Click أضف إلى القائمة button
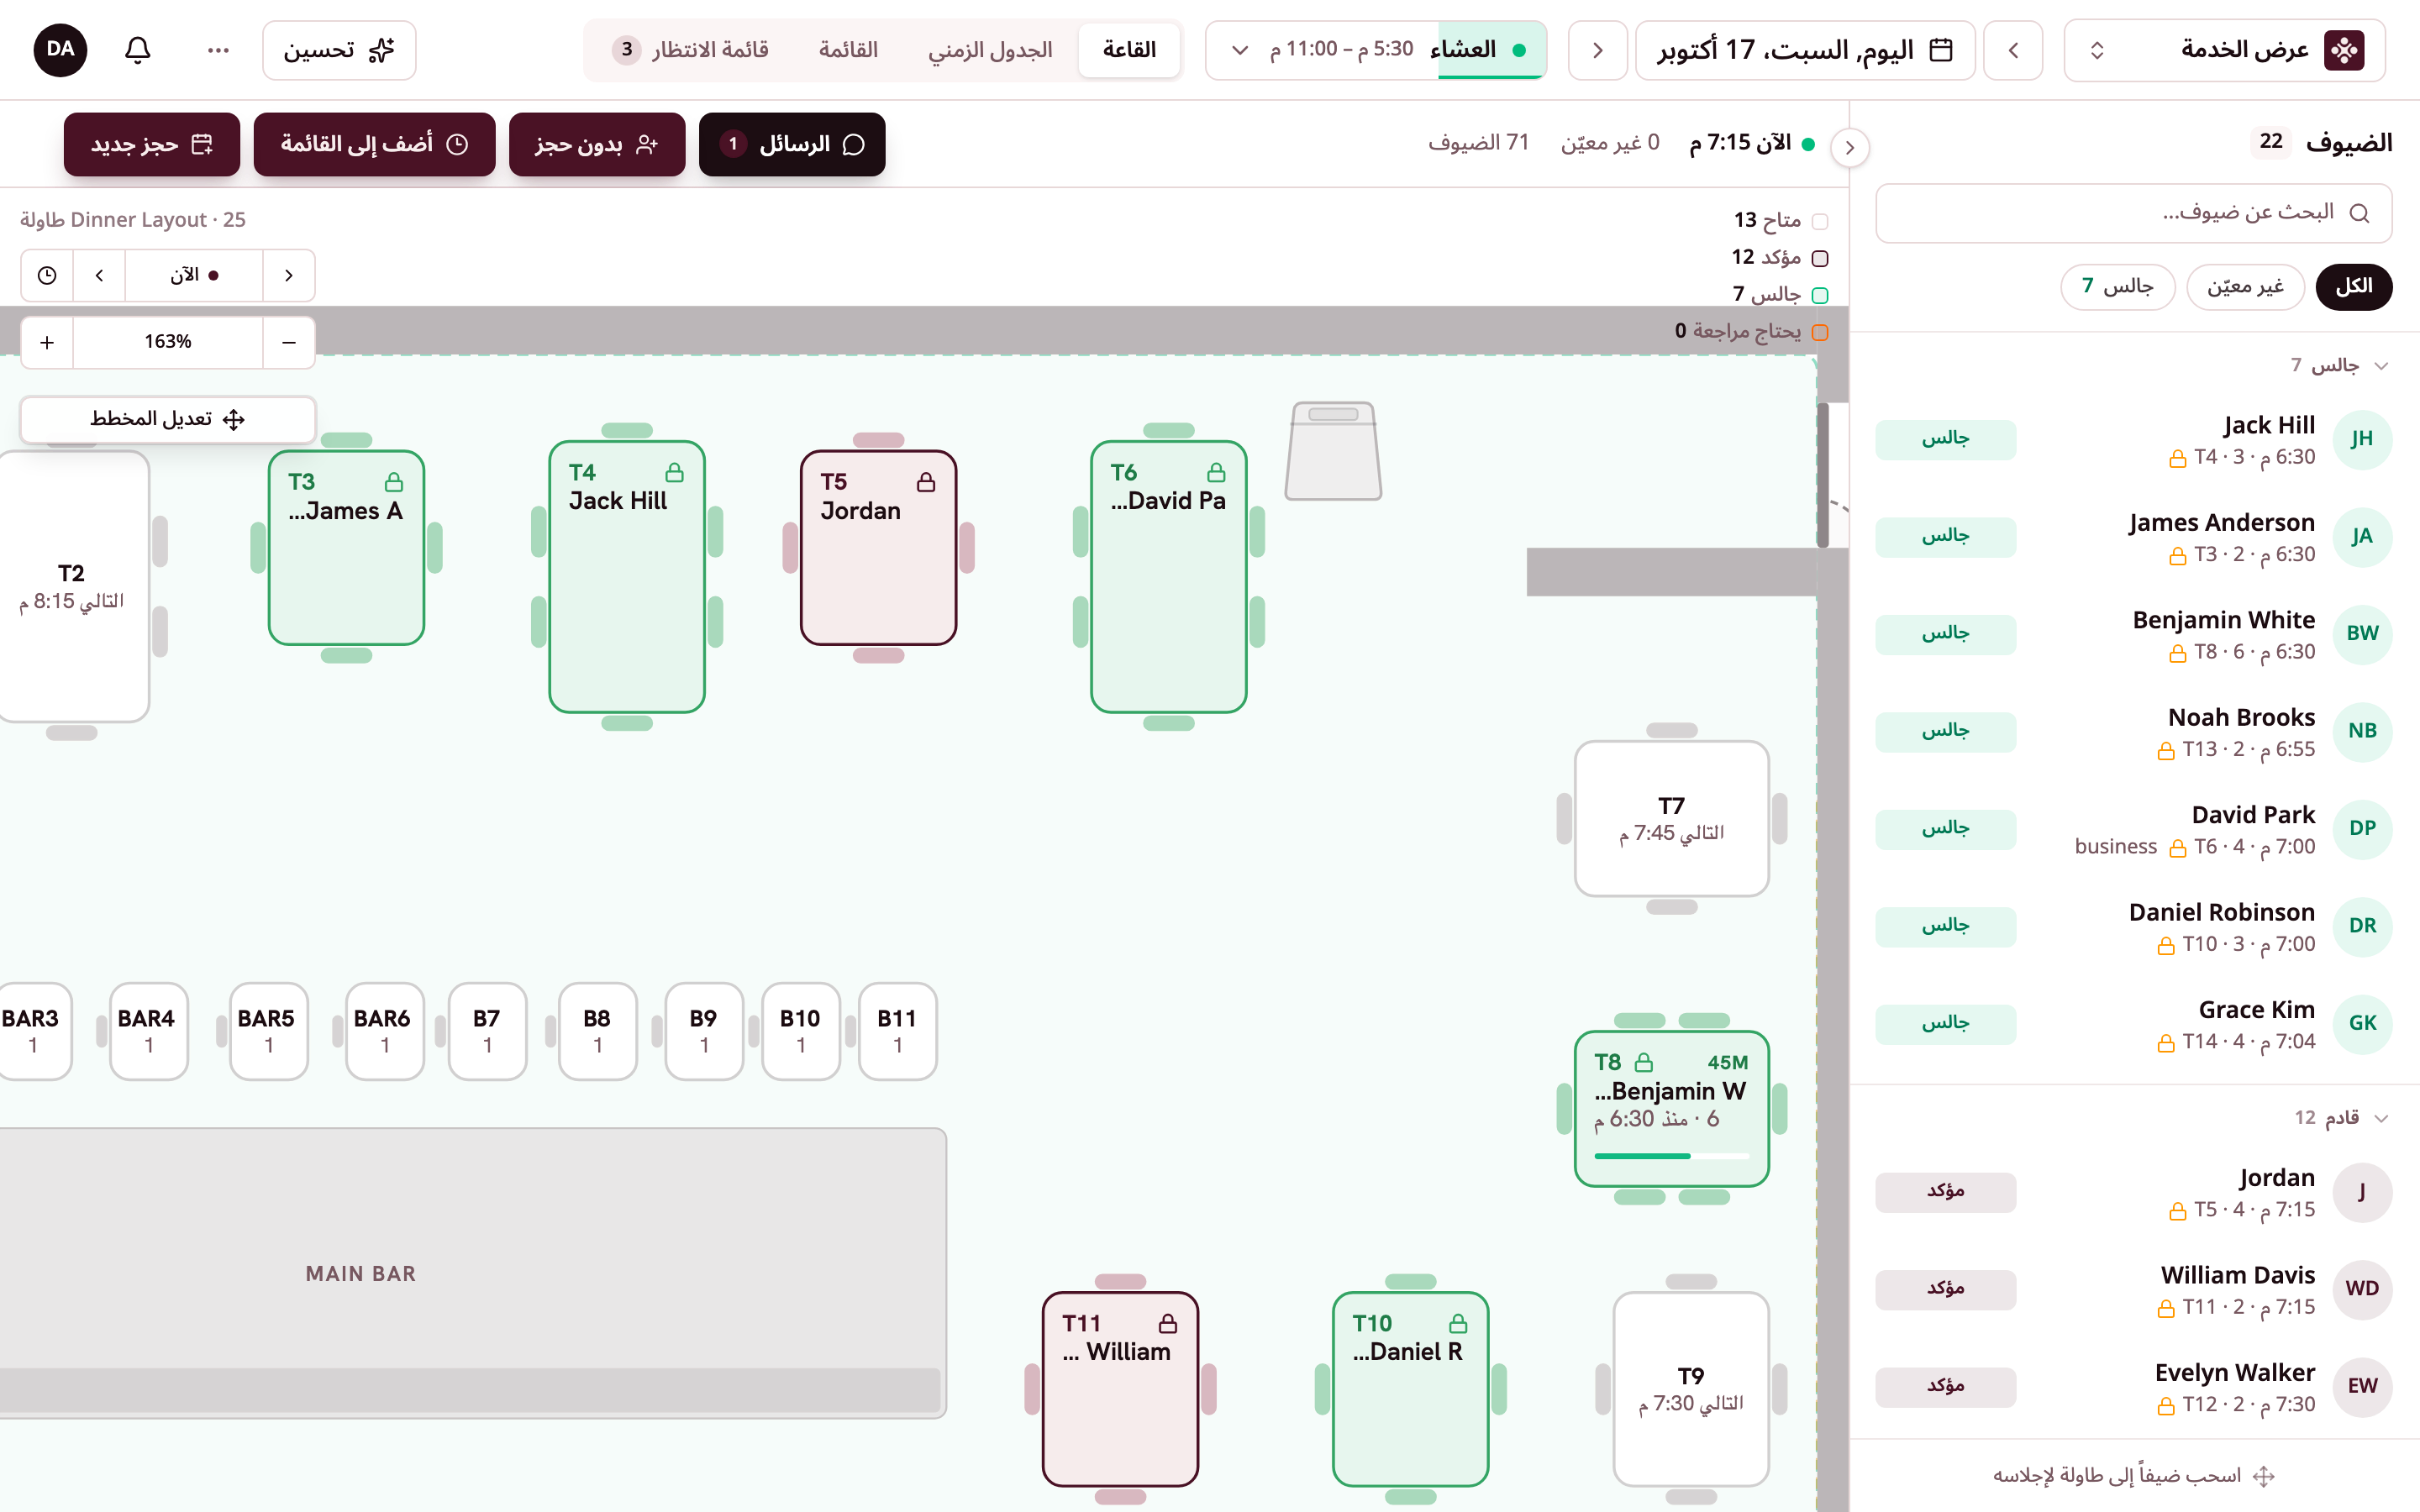This screenshot has width=2420, height=1512. click(x=375, y=145)
